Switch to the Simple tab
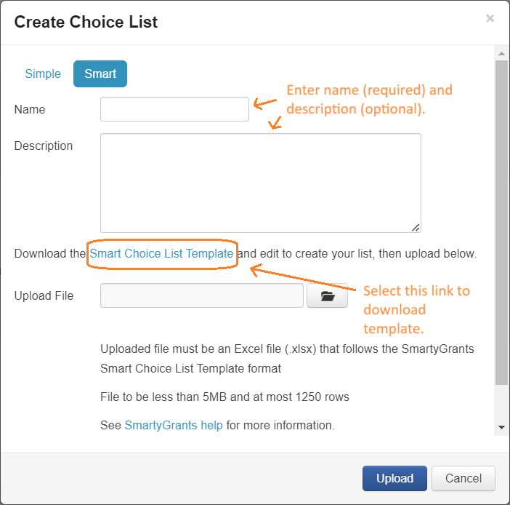Image resolution: width=510 pixels, height=505 pixels. [43, 74]
